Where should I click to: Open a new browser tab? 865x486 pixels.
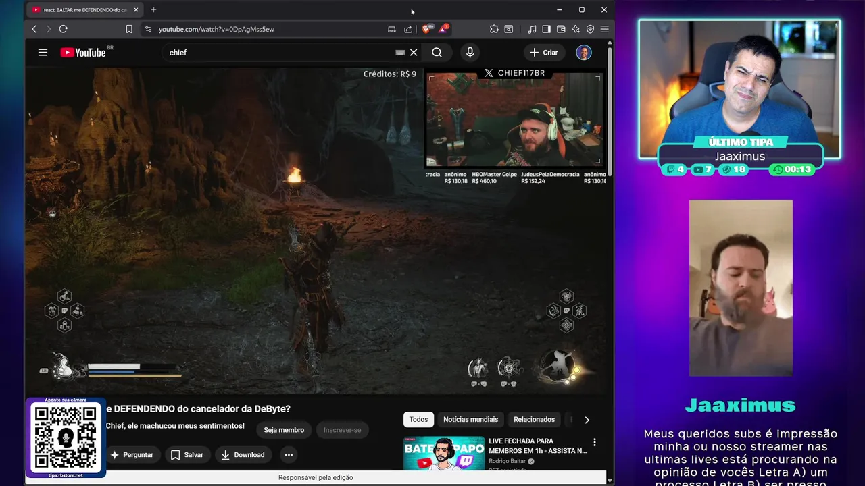point(153,9)
